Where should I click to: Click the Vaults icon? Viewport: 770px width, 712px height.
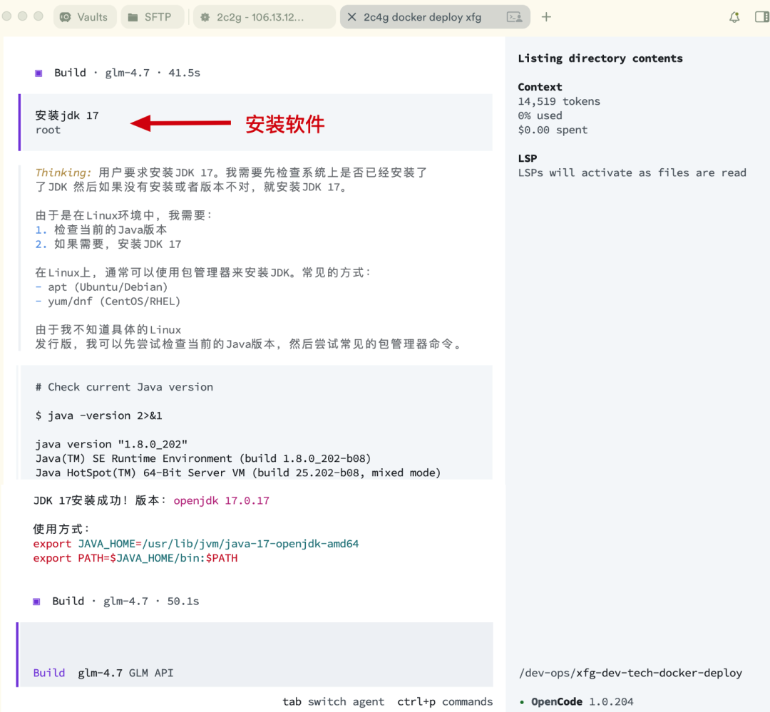tap(66, 17)
